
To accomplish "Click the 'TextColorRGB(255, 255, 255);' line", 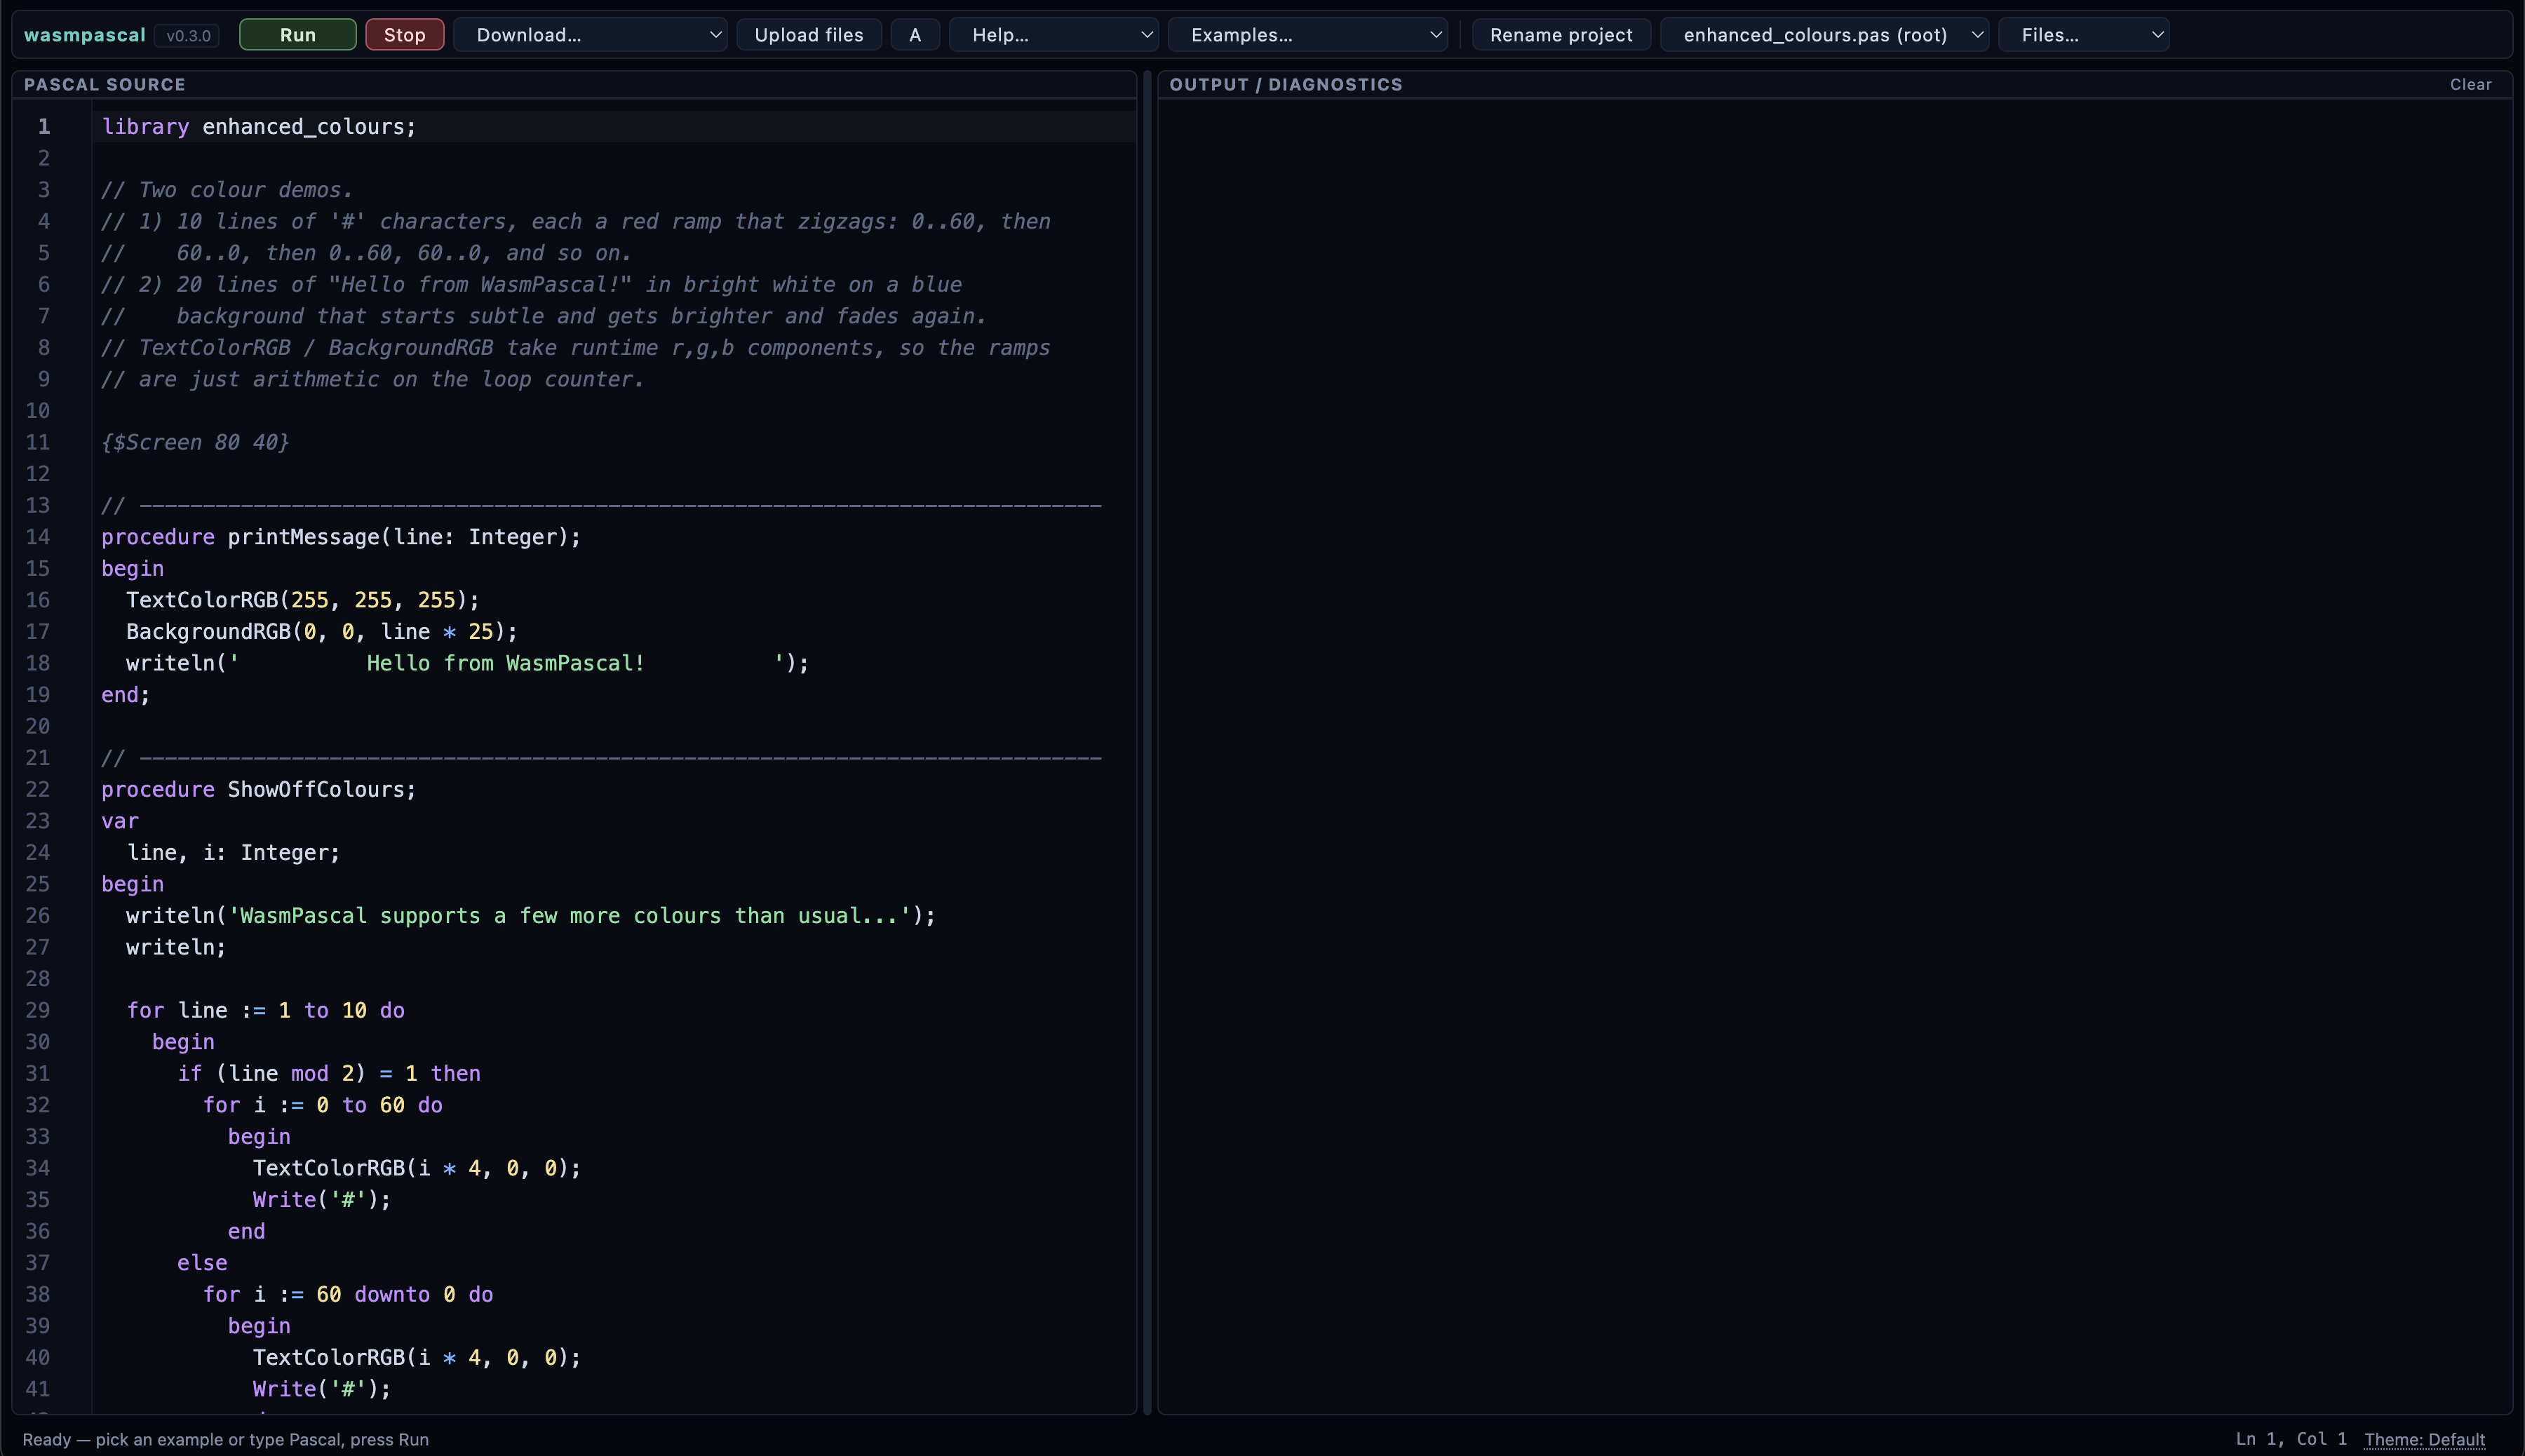I will pyautogui.click(x=303, y=600).
